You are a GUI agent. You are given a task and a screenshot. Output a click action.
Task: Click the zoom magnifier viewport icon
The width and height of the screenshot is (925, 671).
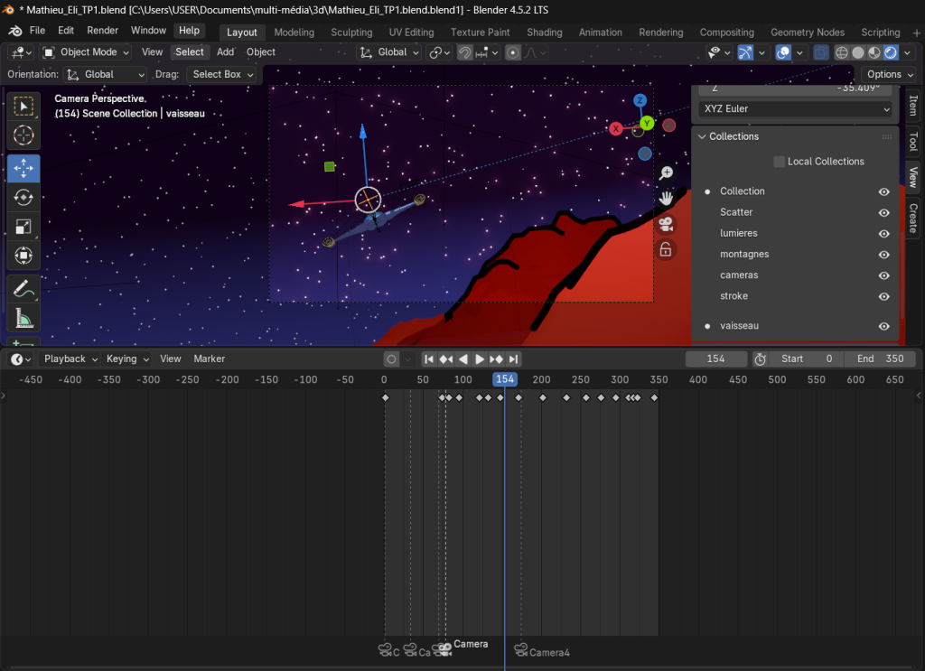[x=666, y=172]
